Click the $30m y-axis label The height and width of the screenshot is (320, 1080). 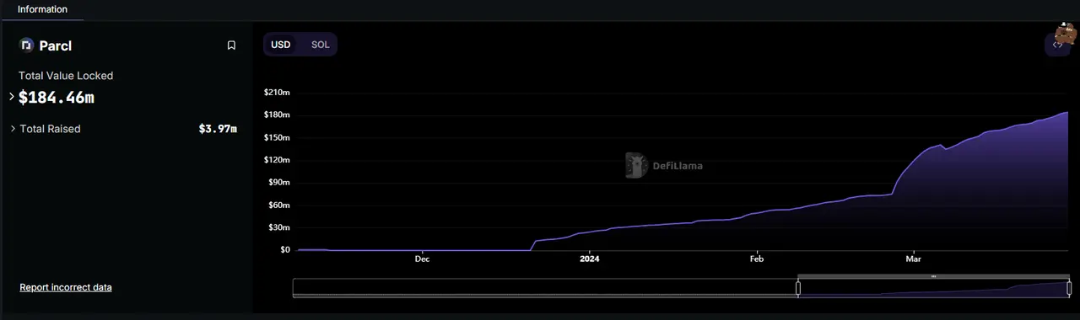(x=279, y=227)
